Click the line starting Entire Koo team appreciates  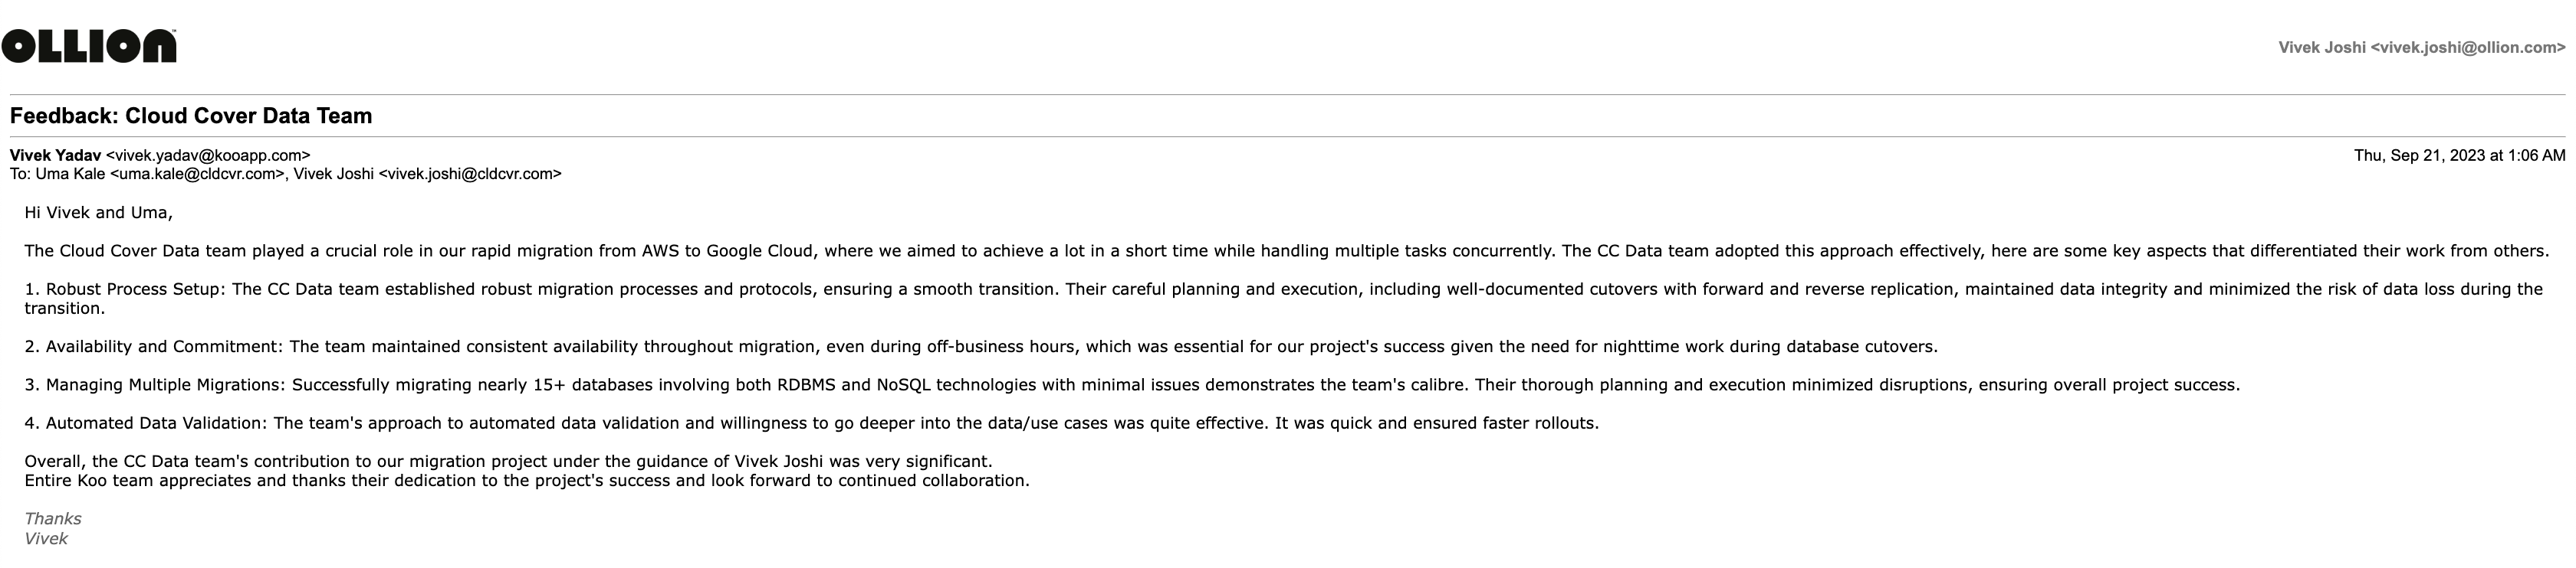tap(526, 480)
